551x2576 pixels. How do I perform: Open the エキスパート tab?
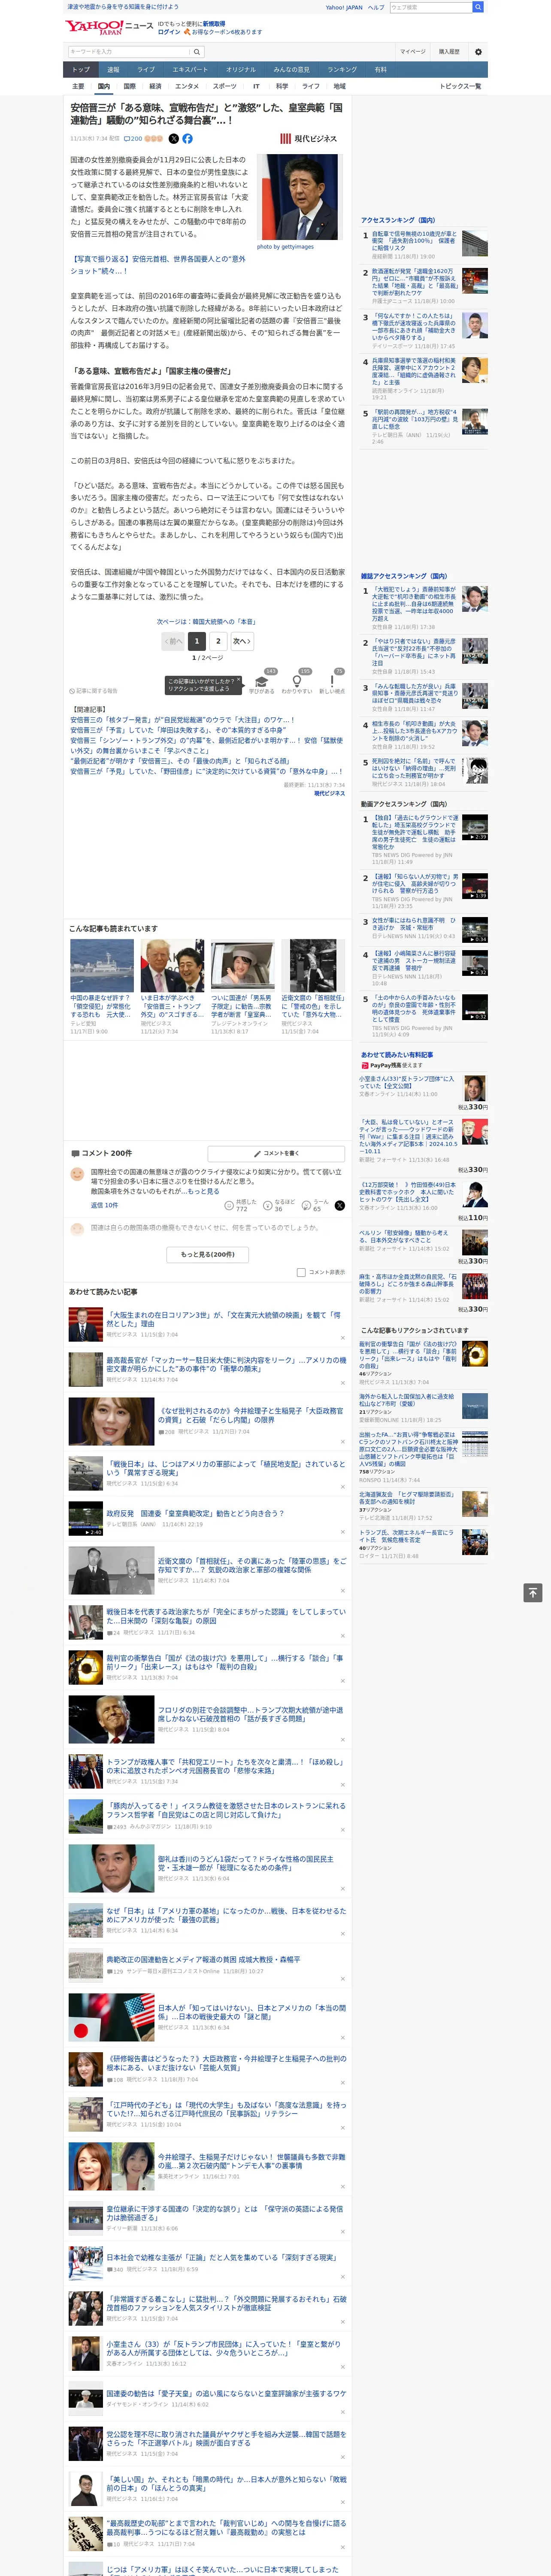tap(190, 69)
